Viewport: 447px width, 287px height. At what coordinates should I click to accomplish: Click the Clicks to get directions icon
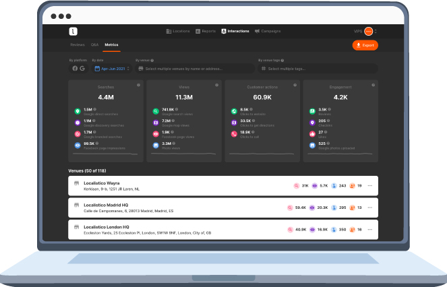[234, 123]
